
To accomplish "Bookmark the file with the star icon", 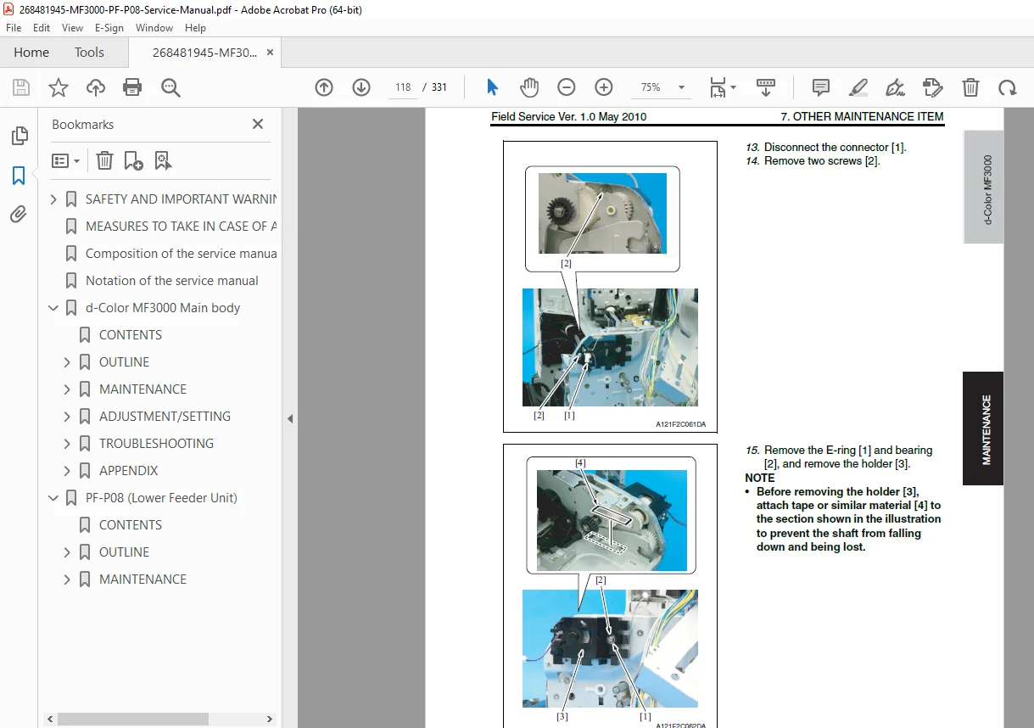I will click(x=59, y=87).
